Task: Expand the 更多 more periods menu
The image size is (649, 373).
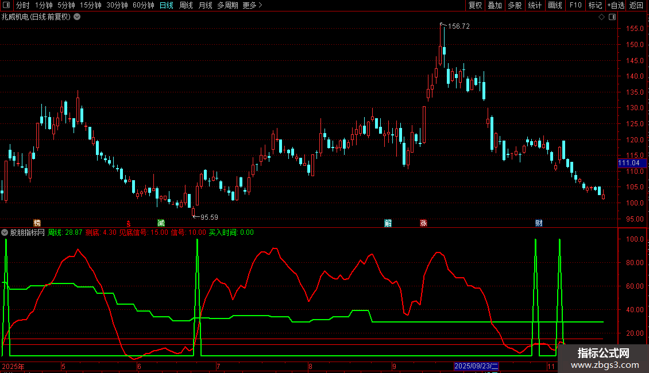Action: tap(252, 5)
